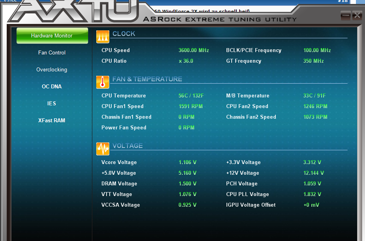The width and height of the screenshot is (365, 241).
Task: Click the CPU Speed label
Action: click(116, 50)
